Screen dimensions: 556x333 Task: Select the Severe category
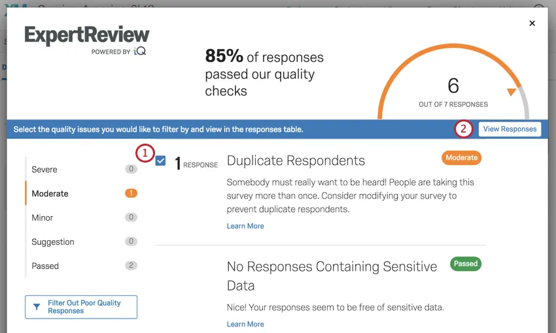tap(44, 170)
